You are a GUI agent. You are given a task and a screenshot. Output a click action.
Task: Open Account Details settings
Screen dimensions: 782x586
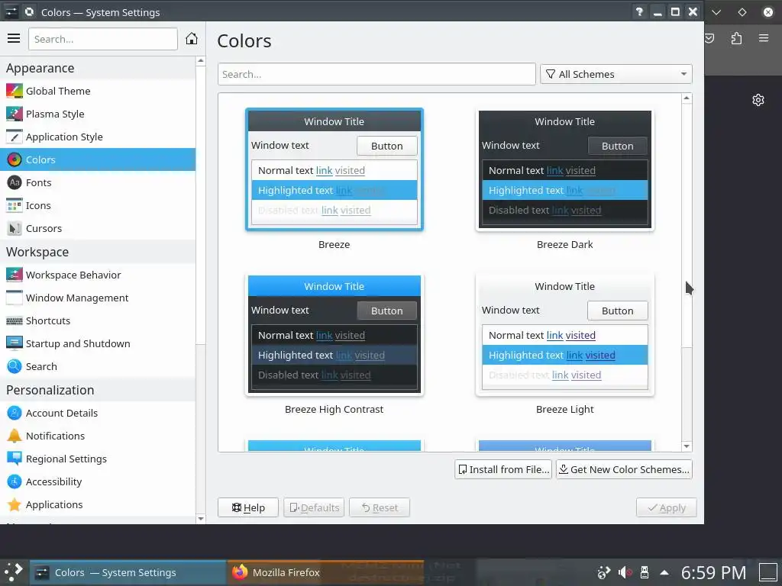(x=98, y=413)
